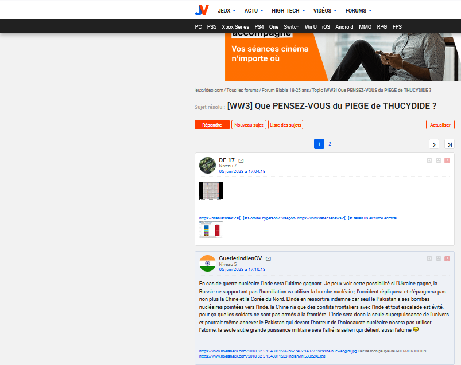
Task: Select page 1 in pagination
Action: pos(319,144)
